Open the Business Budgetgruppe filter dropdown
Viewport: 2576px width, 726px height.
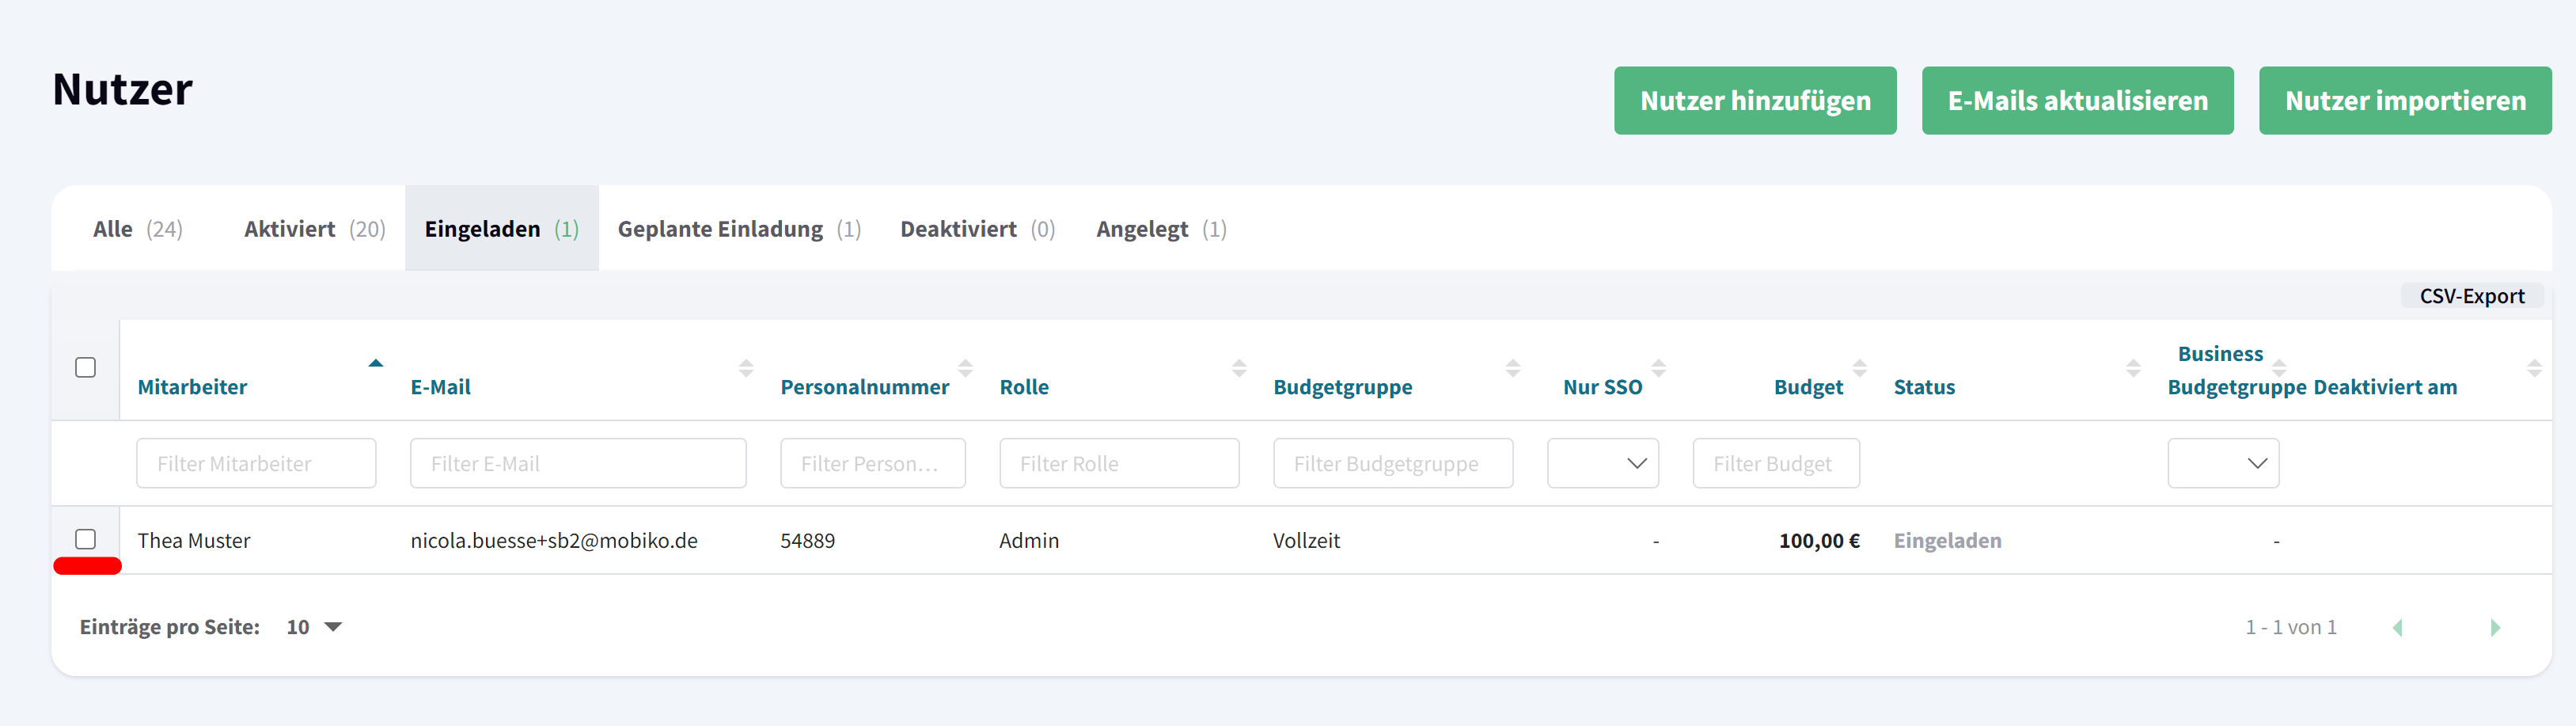(2222, 463)
